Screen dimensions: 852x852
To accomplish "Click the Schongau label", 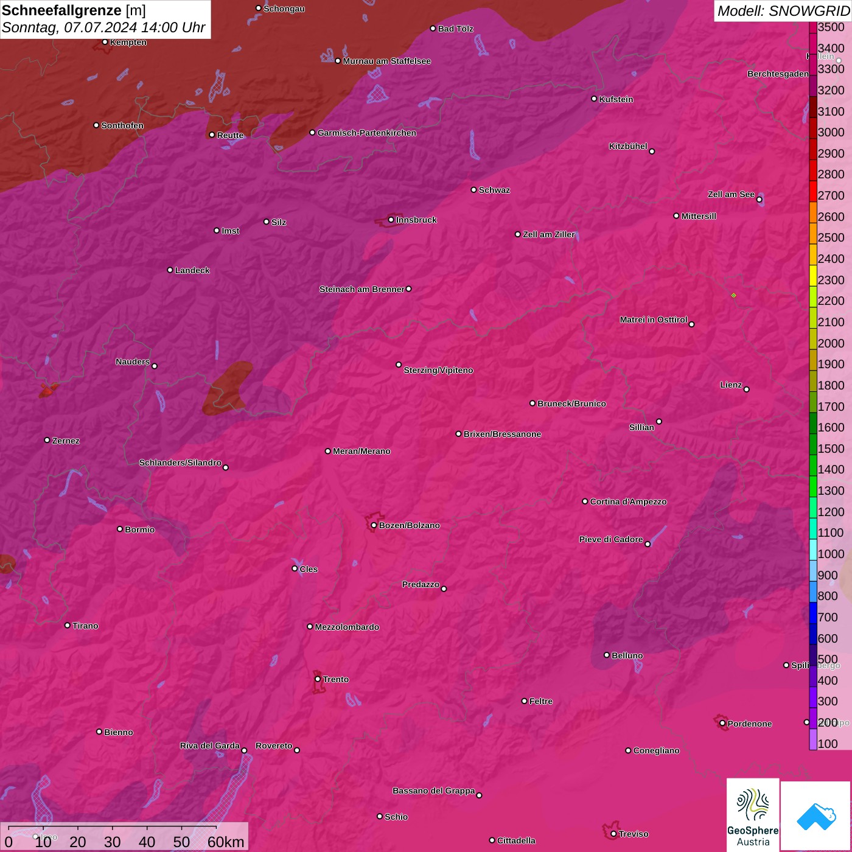I will 284,9.
